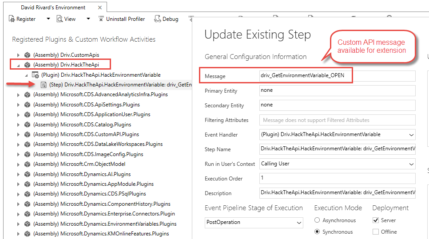Click the Execution Order input field
Image resolution: width=429 pixels, height=239 pixels.
[x=338, y=178]
